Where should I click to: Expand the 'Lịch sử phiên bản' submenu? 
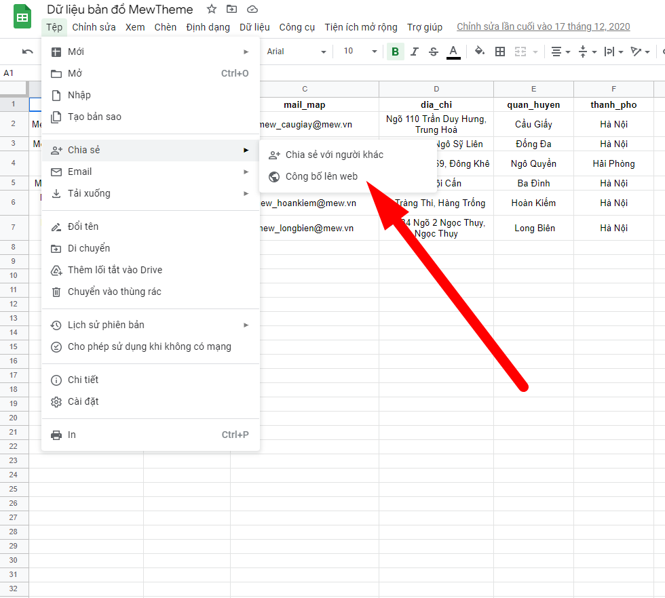[x=149, y=325]
